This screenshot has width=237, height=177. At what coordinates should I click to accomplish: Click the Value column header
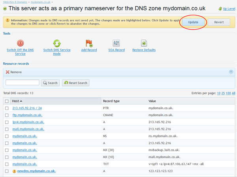click(x=152, y=101)
